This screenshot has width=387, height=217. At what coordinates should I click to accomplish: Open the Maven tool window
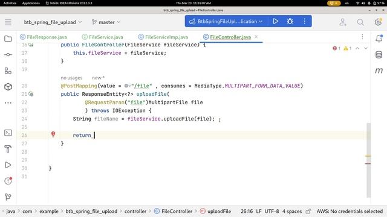point(379,71)
